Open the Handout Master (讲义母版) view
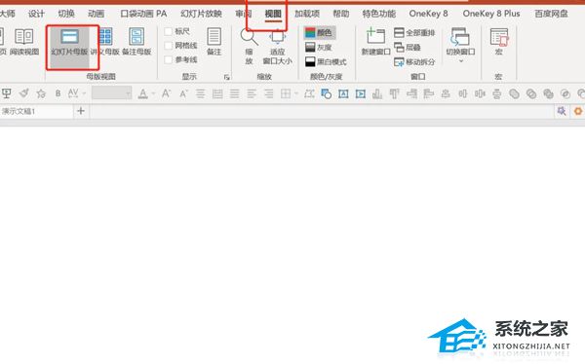The image size is (585, 364). coord(106,42)
